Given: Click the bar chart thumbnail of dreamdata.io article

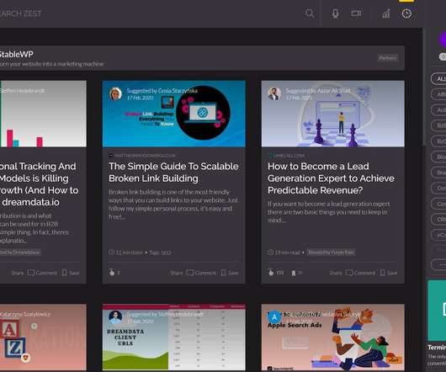Looking at the screenshot, I should pos(43,114).
